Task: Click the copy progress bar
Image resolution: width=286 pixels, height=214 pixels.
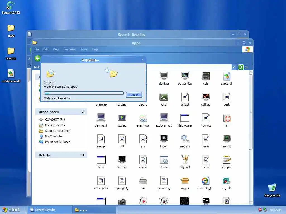Action: click(84, 93)
